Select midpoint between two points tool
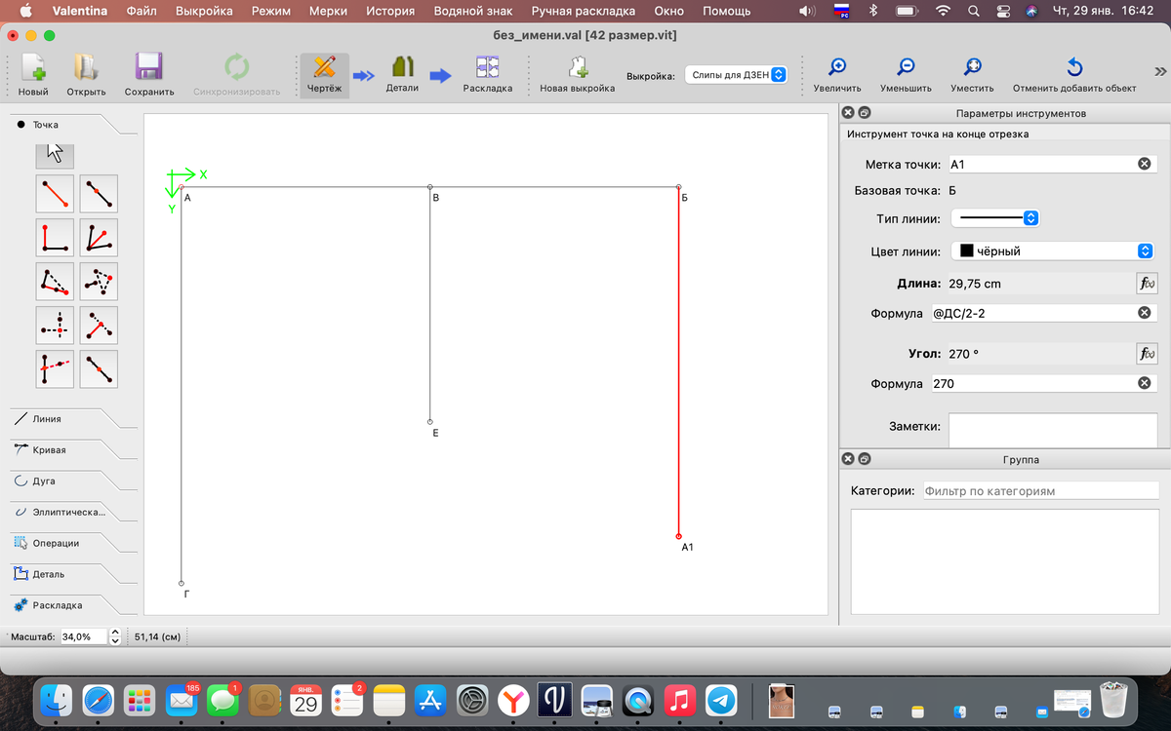 tap(99, 368)
